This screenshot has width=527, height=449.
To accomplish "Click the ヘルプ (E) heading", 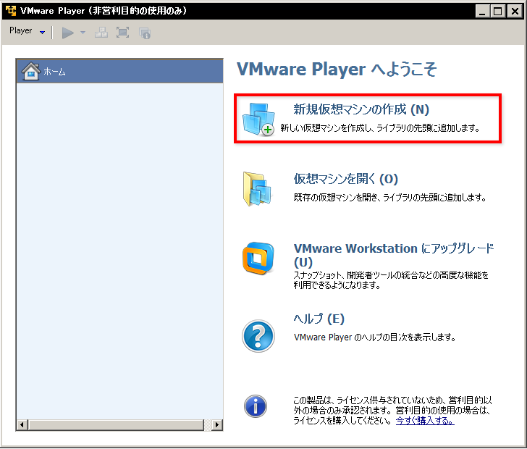I will 319,319.
